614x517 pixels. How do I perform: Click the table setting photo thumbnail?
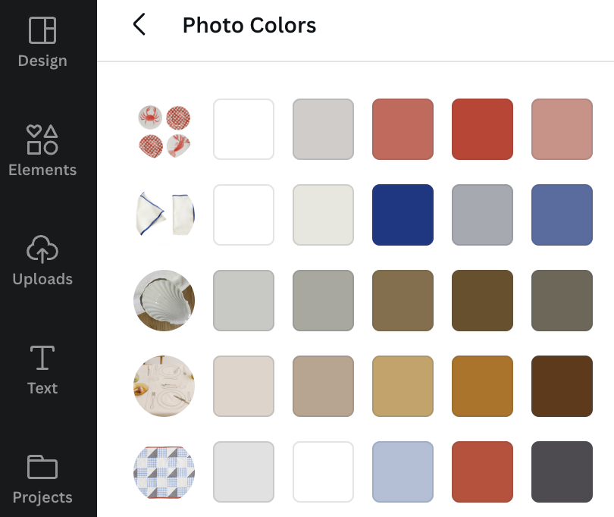[x=164, y=386]
